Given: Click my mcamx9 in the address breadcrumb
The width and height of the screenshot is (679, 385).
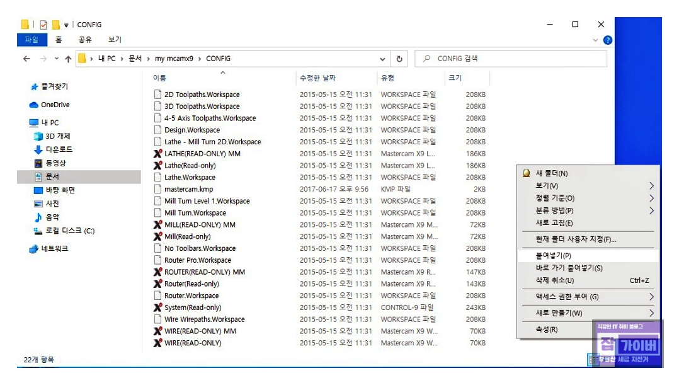Looking at the screenshot, I should (174, 59).
